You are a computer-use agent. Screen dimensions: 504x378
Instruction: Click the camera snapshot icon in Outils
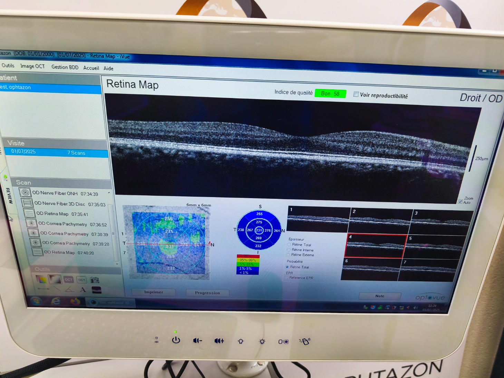[x=95, y=280]
